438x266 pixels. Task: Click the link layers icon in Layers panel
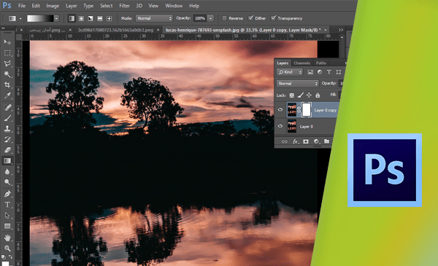(x=285, y=141)
